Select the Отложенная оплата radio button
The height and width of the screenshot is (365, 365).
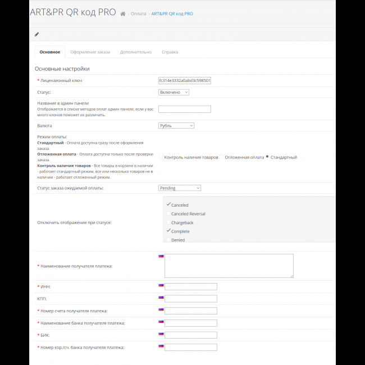click(222, 157)
